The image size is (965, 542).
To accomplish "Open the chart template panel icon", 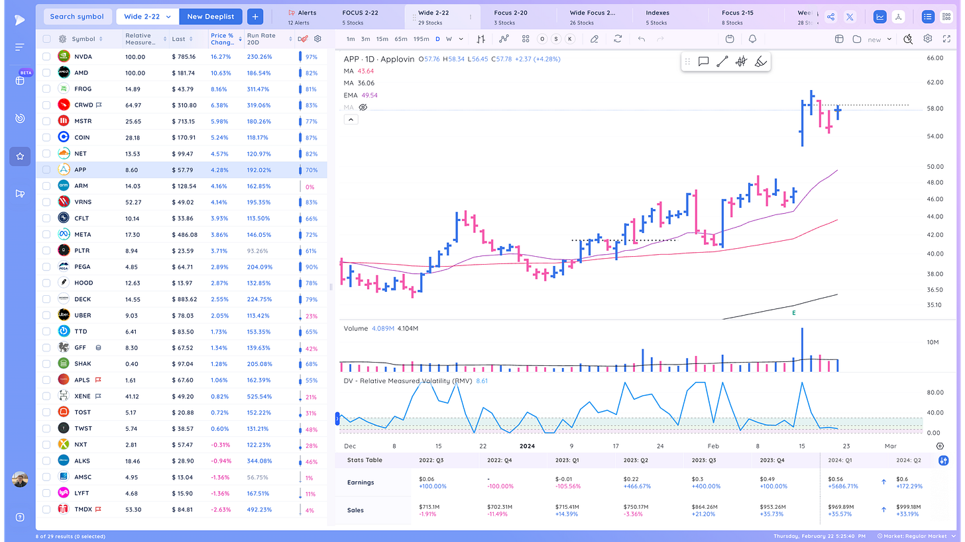I will (838, 39).
